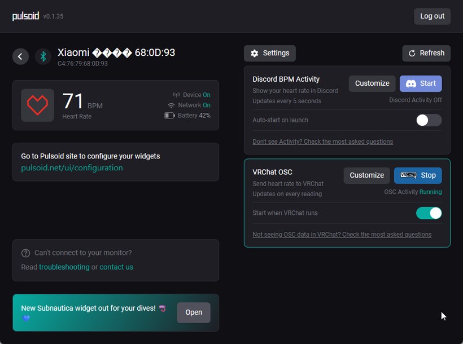Click the Battery level icon

169,116
